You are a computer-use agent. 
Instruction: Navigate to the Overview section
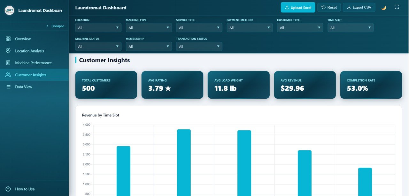click(23, 38)
